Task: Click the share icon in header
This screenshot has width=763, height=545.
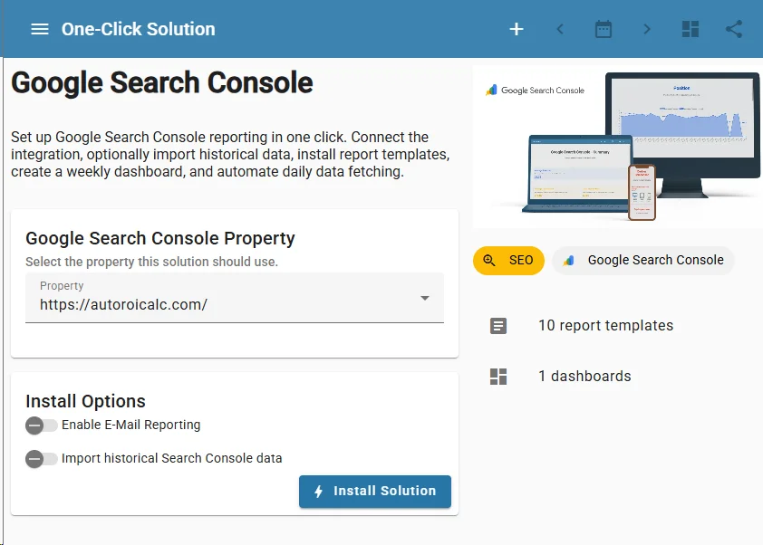Action: coord(734,29)
